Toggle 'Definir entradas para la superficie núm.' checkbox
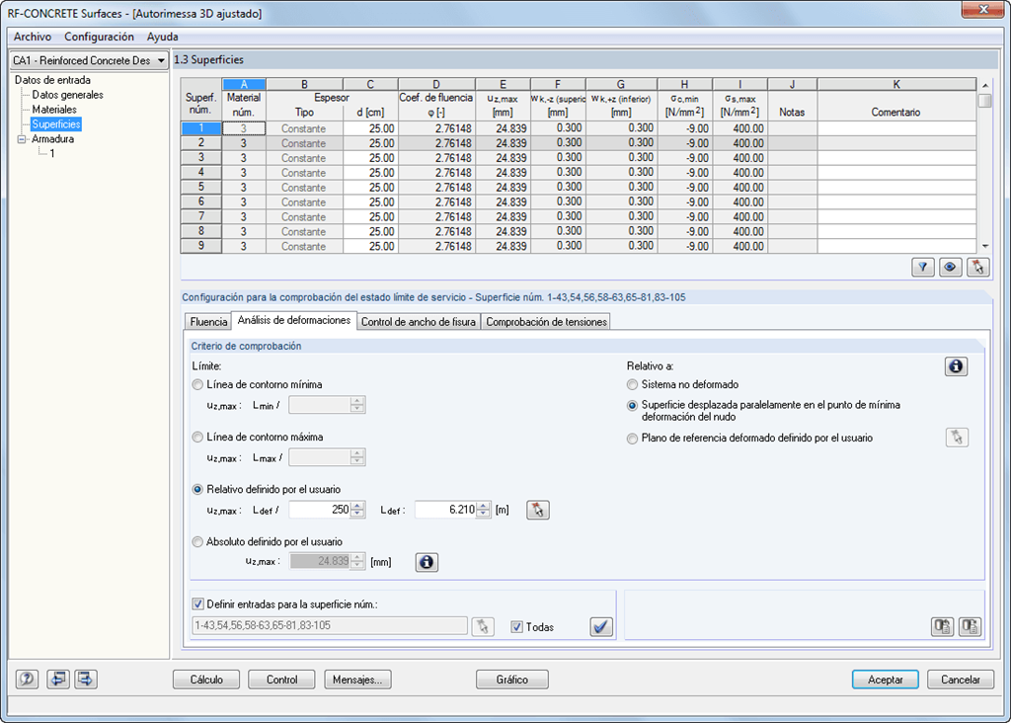 tap(197, 604)
